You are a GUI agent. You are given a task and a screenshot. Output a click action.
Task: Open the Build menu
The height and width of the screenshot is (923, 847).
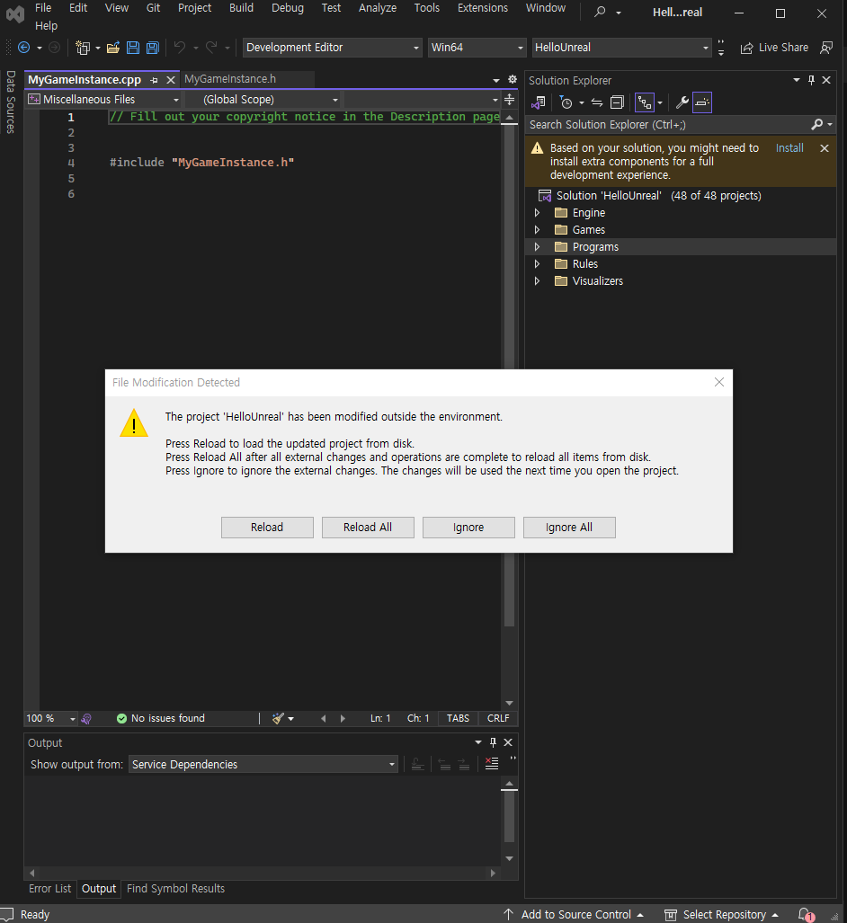(x=242, y=8)
